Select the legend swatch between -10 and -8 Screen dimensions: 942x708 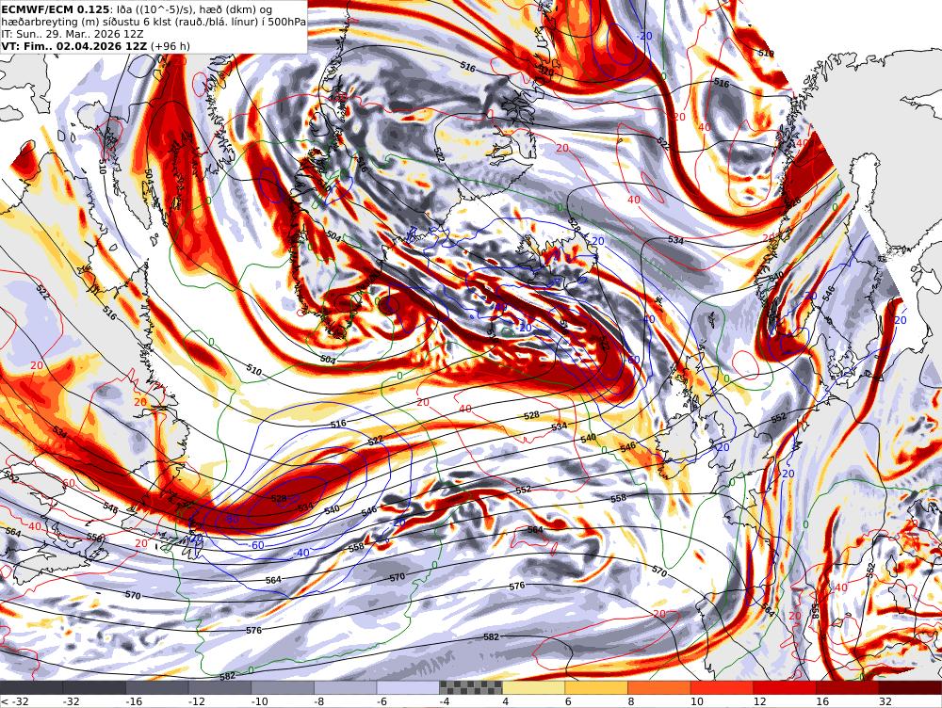pyautogui.click(x=283, y=687)
